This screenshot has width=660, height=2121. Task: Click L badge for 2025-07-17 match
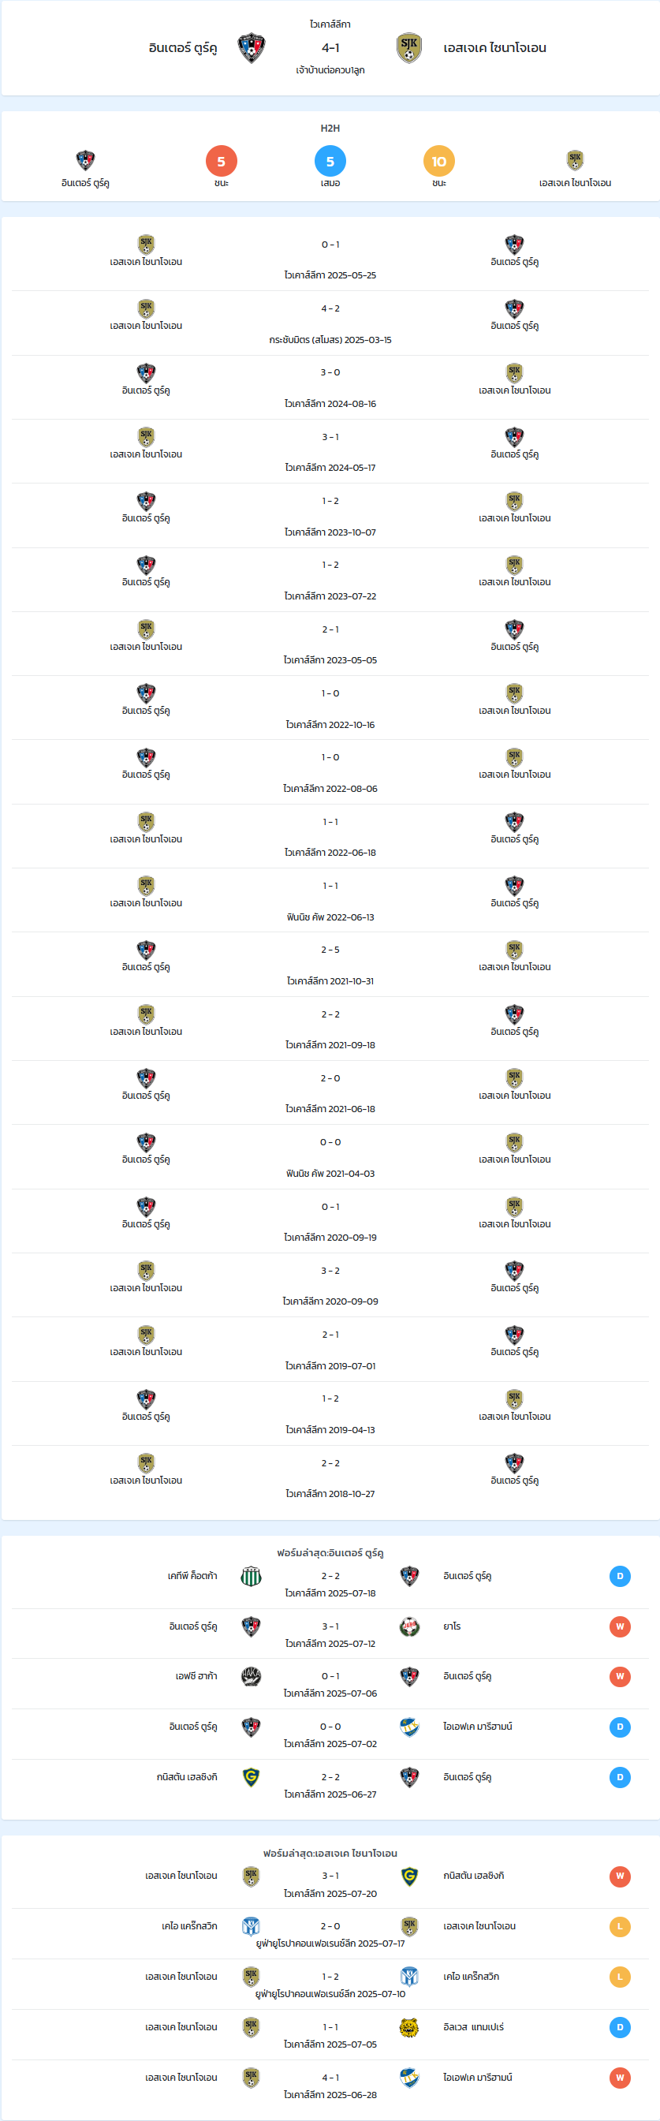(x=620, y=1926)
